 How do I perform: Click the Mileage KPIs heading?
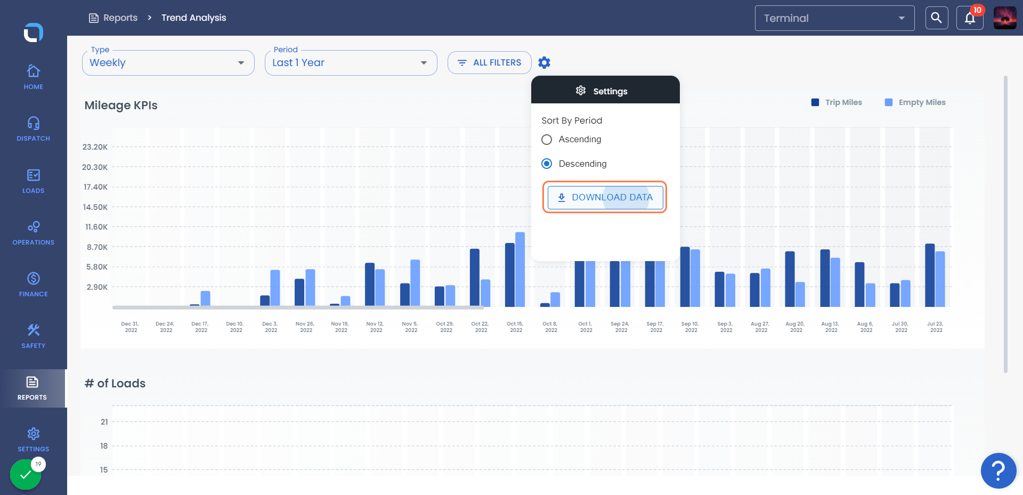pyautogui.click(x=121, y=106)
